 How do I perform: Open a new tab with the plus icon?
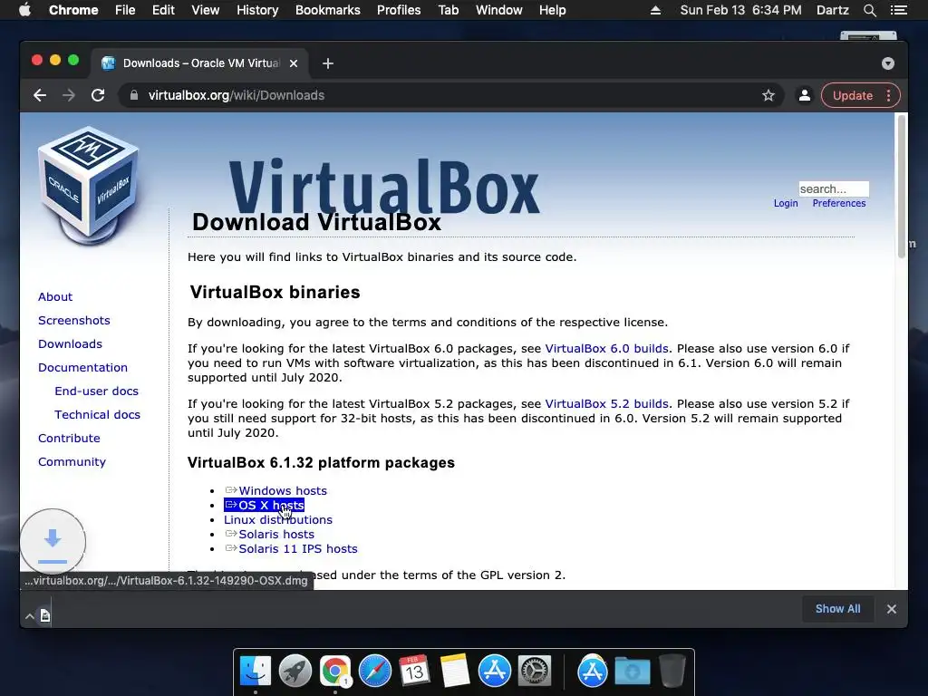tap(328, 63)
